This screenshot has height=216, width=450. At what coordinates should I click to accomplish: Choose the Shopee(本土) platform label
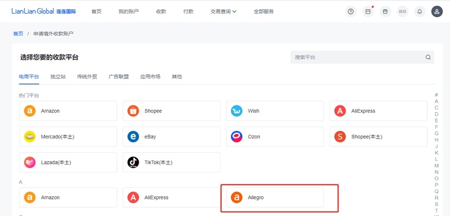coord(367,137)
